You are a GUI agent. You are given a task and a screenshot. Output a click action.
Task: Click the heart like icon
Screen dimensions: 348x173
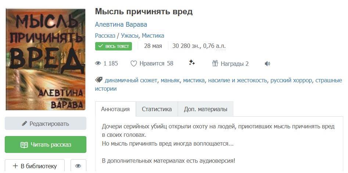[134, 64]
